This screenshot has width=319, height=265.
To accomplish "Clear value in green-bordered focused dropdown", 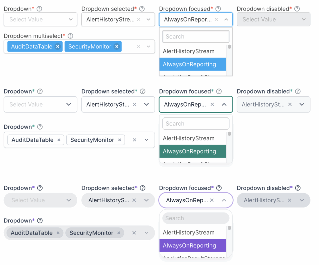I will coord(212,104).
